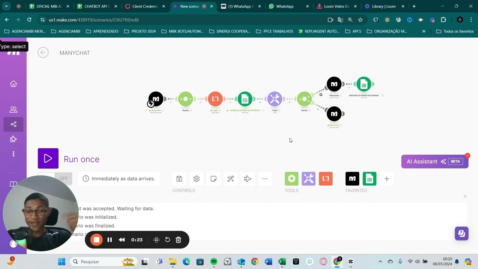Viewport: 478px width, 269px height.
Task: Expand the hidden bookmarks chevron
Action: tap(423, 31)
